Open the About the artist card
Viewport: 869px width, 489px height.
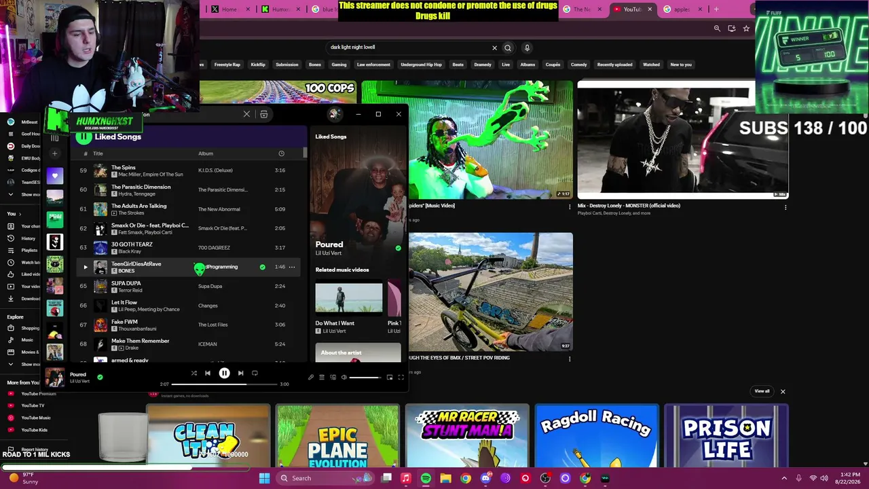click(358, 352)
